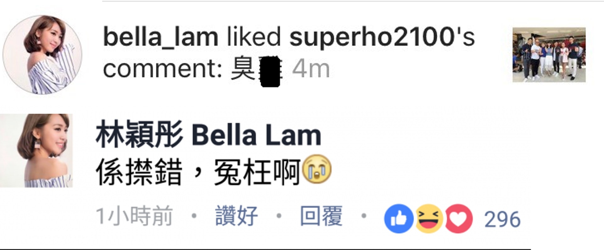View the 296 reactions count
This screenshot has height=250, width=604.
tap(502, 219)
